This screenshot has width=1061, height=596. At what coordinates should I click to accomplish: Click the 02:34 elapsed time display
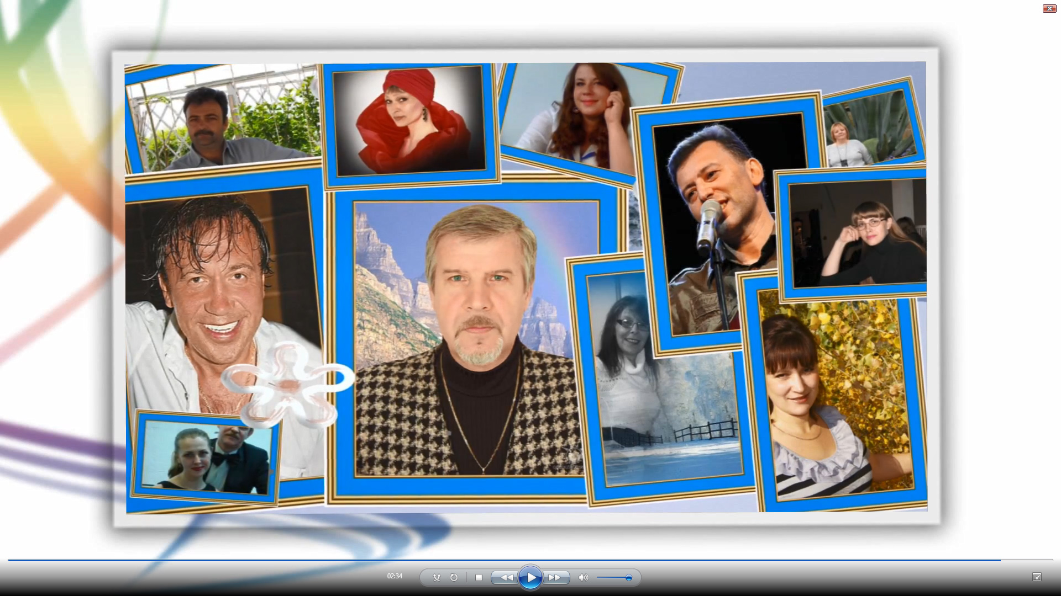395,576
